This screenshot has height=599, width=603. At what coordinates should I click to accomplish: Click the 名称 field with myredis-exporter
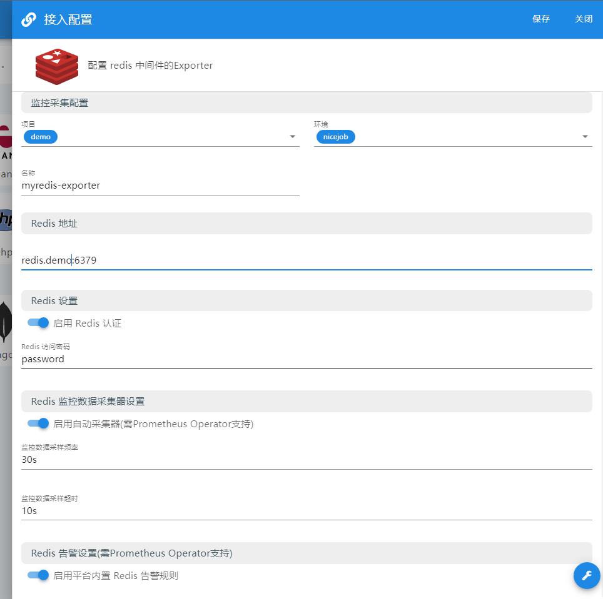[x=160, y=186]
